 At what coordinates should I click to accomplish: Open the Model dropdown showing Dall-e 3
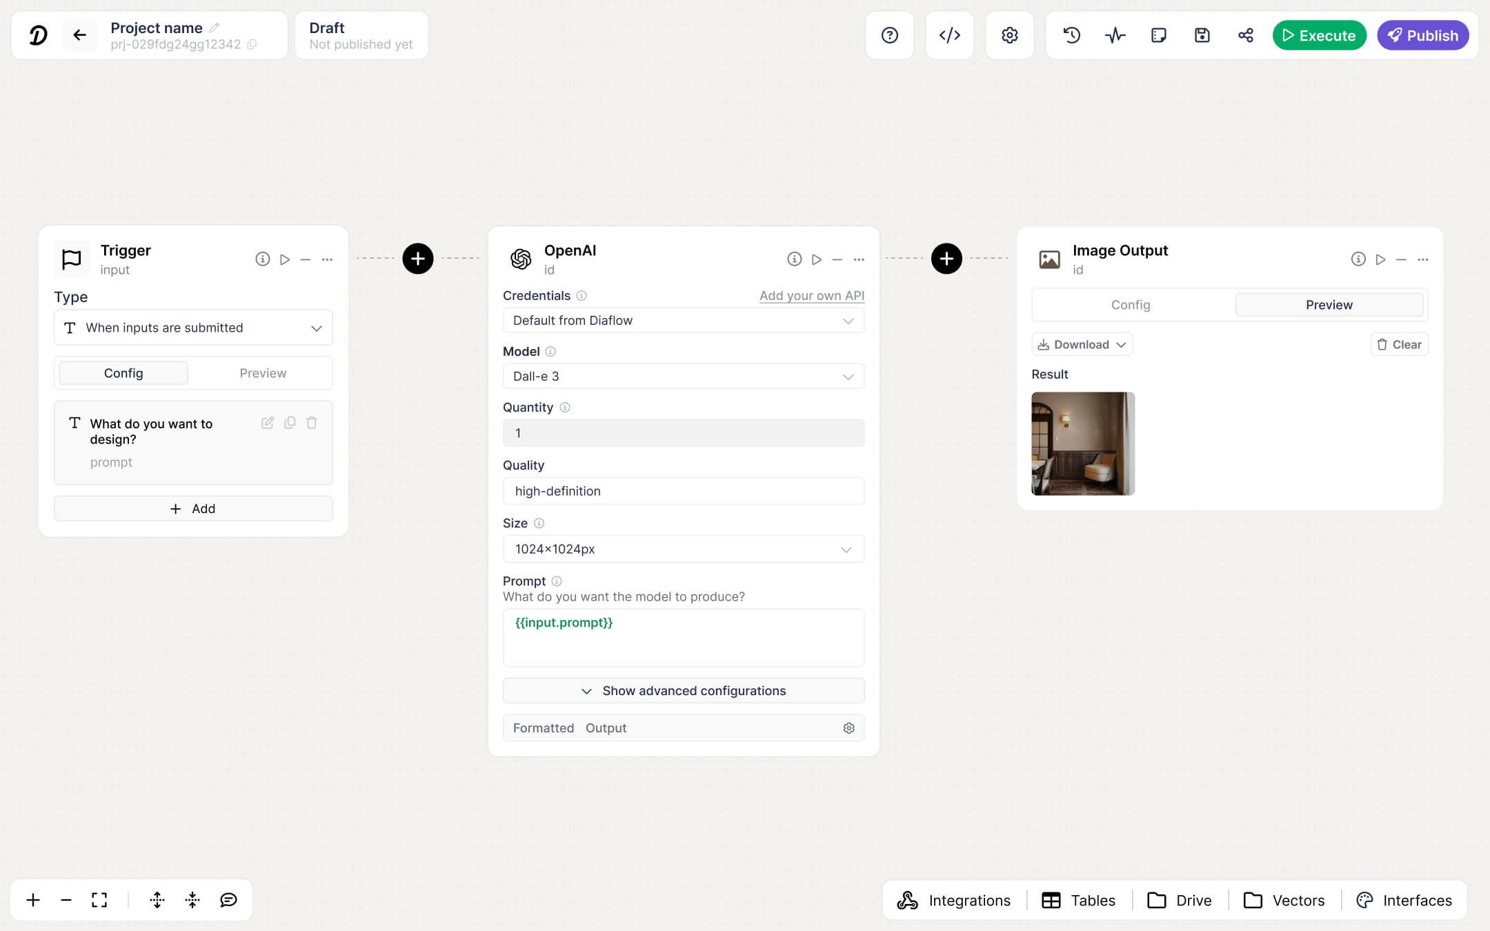[683, 376]
